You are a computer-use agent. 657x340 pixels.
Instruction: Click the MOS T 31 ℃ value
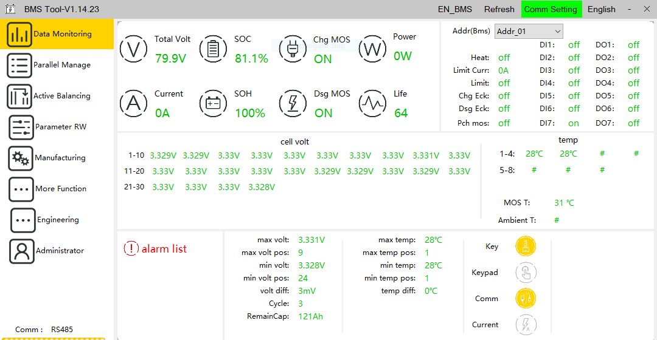pyautogui.click(x=564, y=203)
